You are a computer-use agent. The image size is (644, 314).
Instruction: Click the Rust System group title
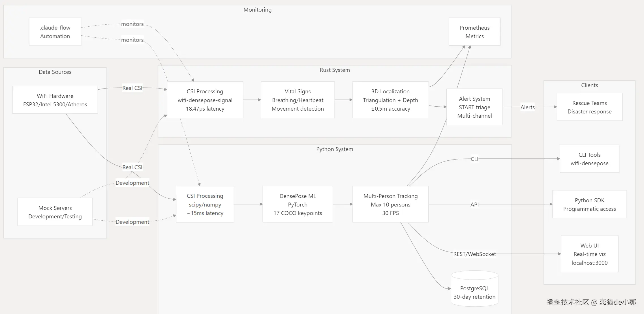335,70
